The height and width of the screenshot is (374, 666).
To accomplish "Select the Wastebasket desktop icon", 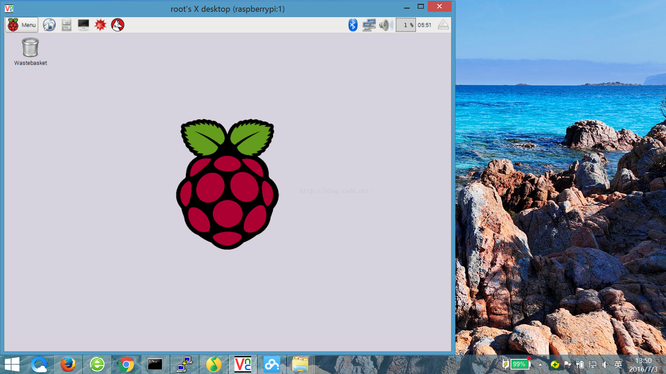I will [x=31, y=52].
